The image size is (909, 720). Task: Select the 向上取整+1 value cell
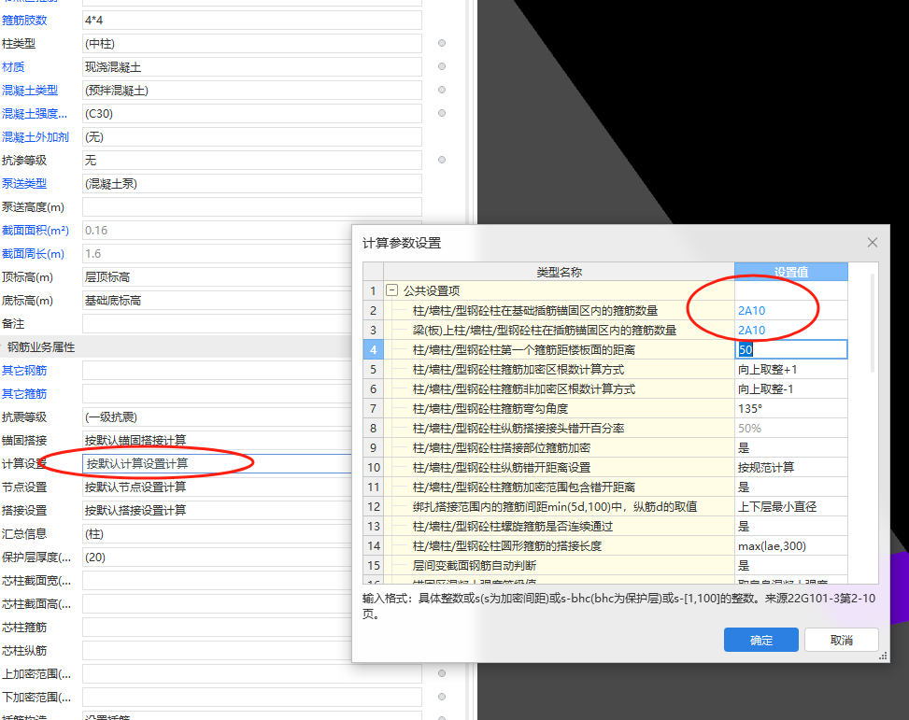click(x=790, y=369)
